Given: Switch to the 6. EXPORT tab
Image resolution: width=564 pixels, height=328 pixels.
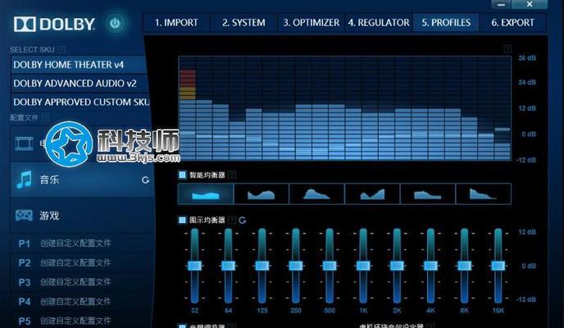Looking at the screenshot, I should [512, 23].
